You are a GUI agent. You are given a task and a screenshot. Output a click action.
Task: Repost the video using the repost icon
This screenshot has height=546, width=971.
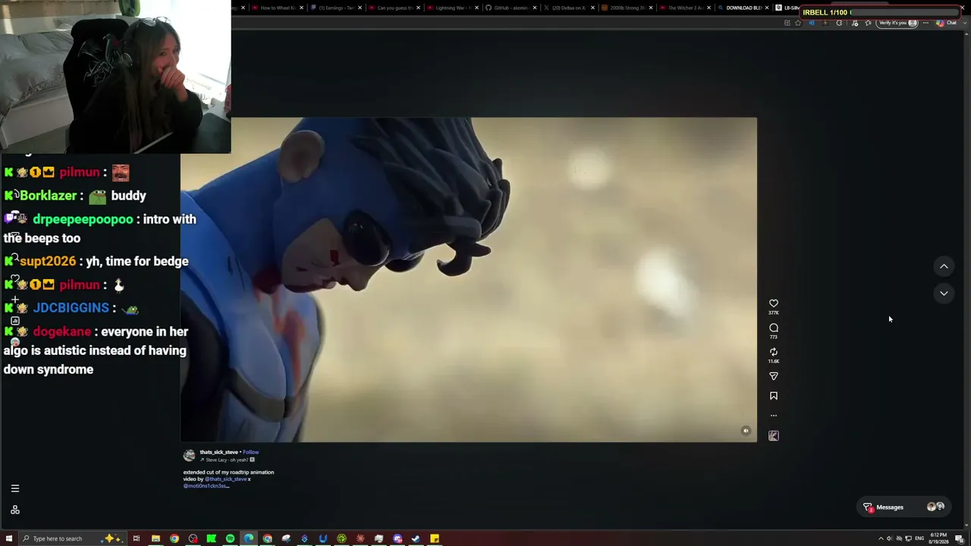[x=774, y=352]
